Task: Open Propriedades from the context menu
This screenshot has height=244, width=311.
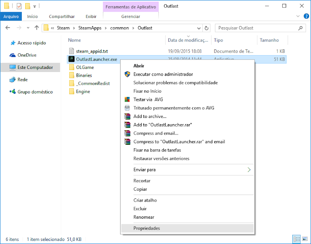Action: (x=187, y=228)
